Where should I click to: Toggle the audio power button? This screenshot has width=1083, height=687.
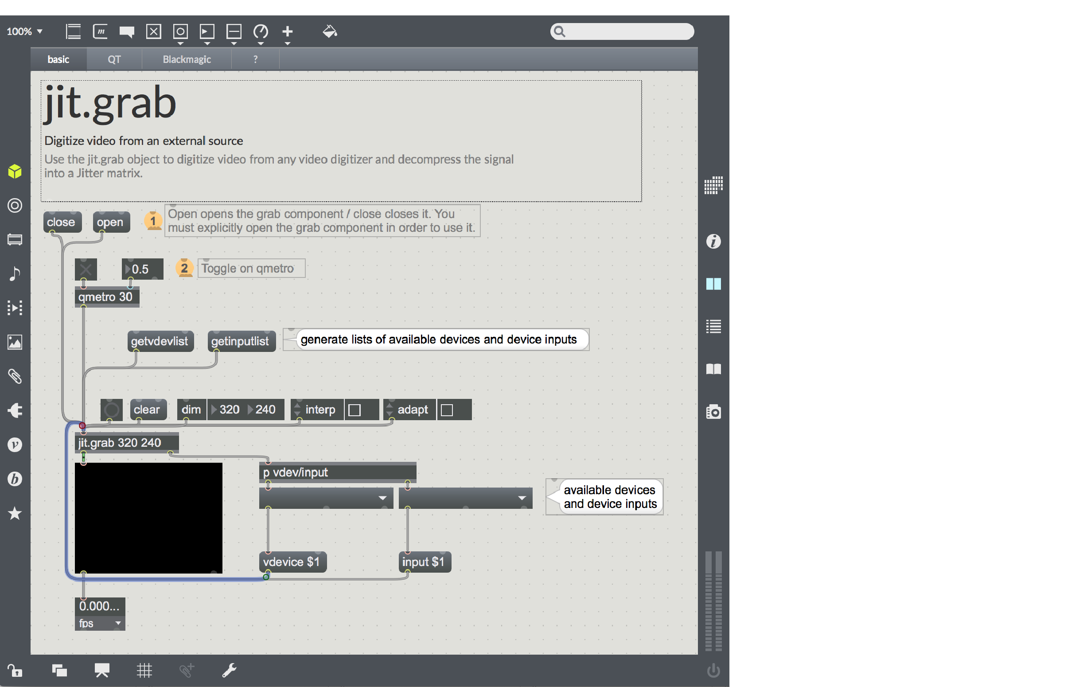click(713, 670)
